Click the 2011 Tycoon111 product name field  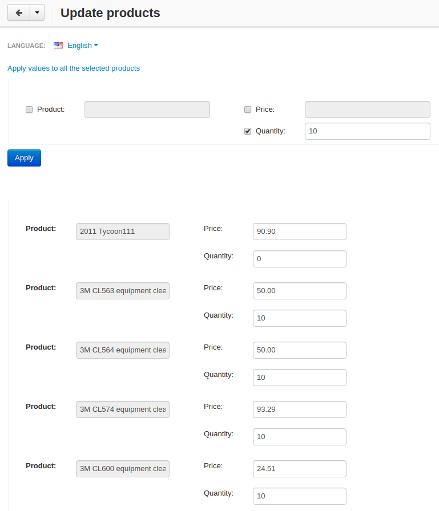click(x=123, y=232)
